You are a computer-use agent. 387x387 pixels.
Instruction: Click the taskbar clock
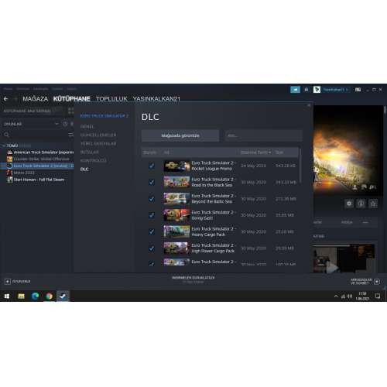(x=362, y=296)
